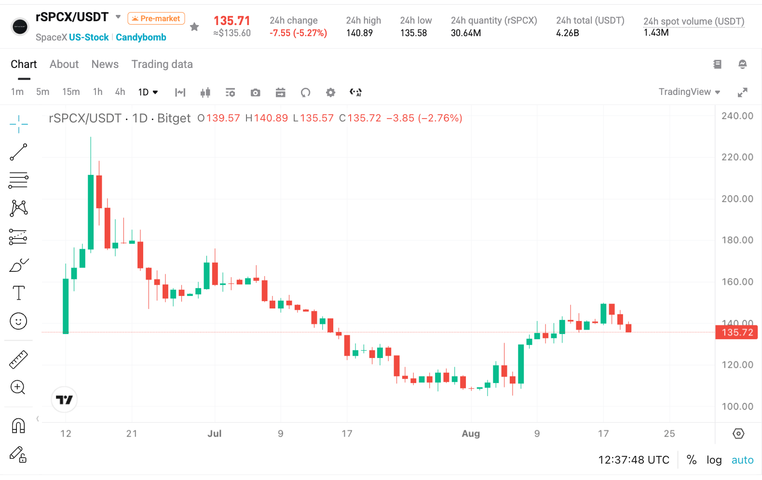Change the candlestick chart type
This screenshot has width=762, height=480.
(x=205, y=93)
